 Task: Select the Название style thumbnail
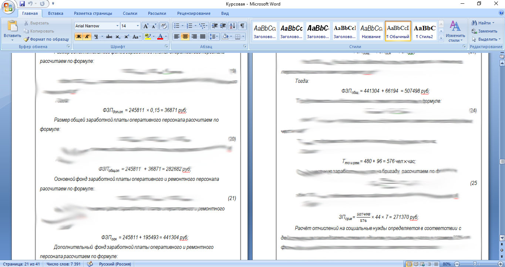[x=371, y=31]
